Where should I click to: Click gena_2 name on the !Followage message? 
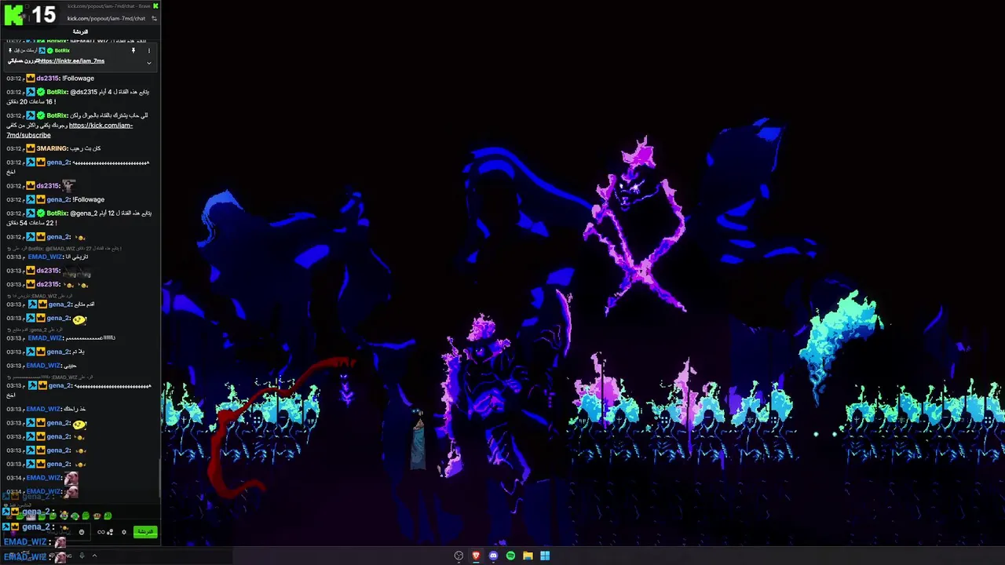[58, 199]
